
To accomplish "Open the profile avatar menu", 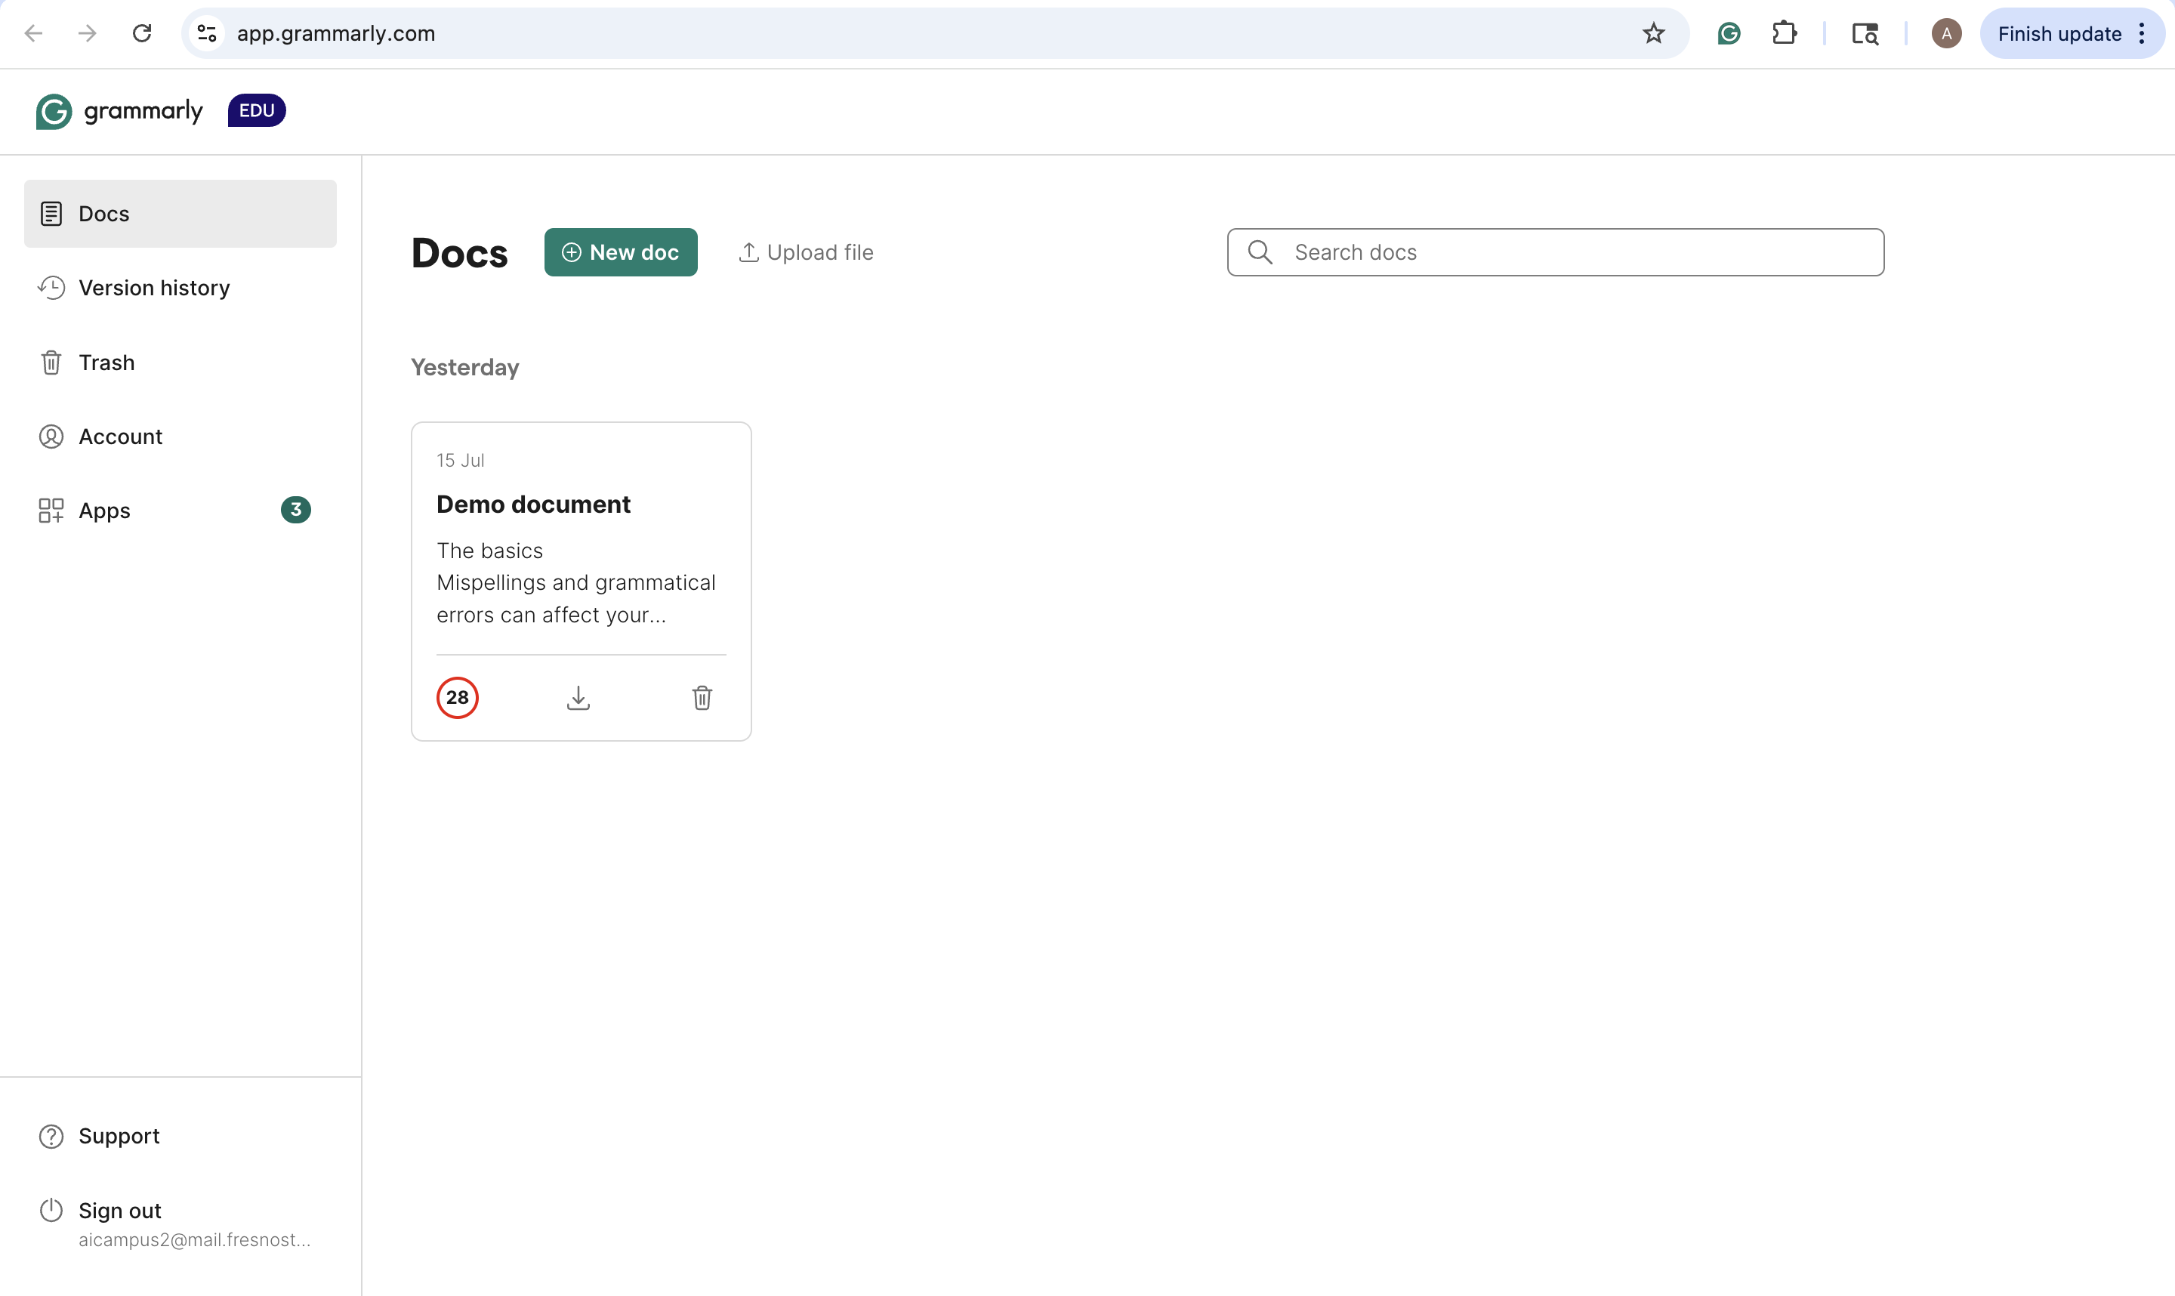I will coord(1945,33).
